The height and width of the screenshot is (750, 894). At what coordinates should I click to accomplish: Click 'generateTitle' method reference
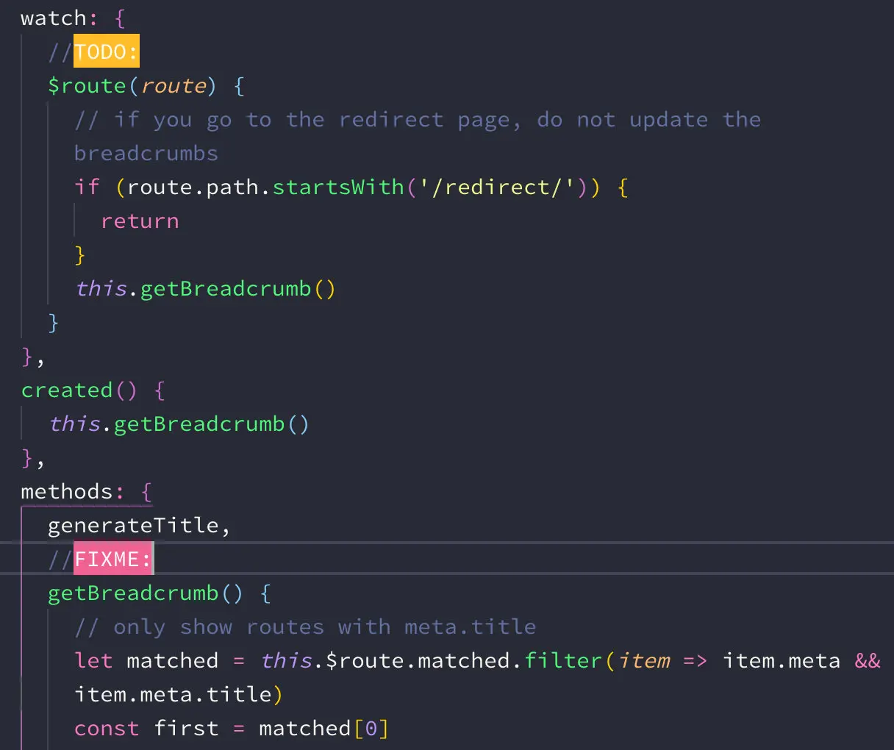134,526
